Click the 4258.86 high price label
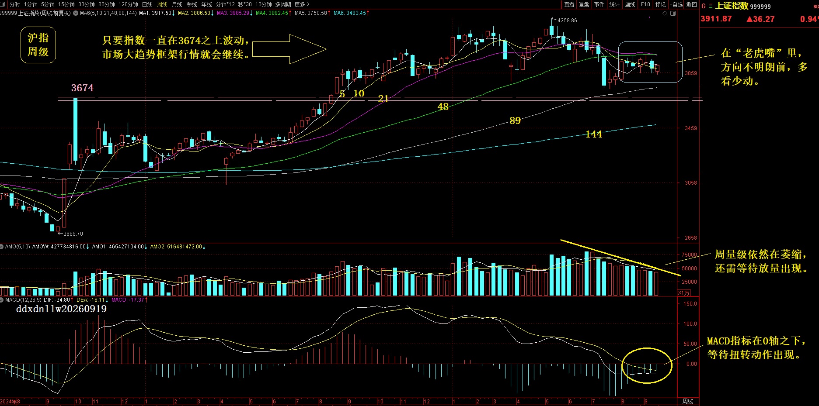819x406 pixels. (x=567, y=21)
